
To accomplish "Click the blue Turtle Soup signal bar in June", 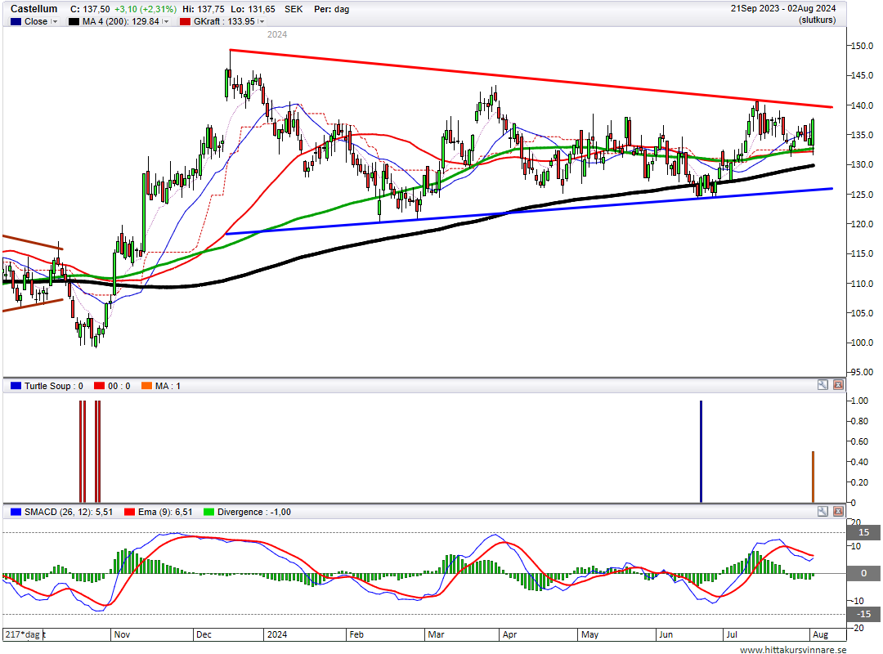I will click(x=701, y=451).
